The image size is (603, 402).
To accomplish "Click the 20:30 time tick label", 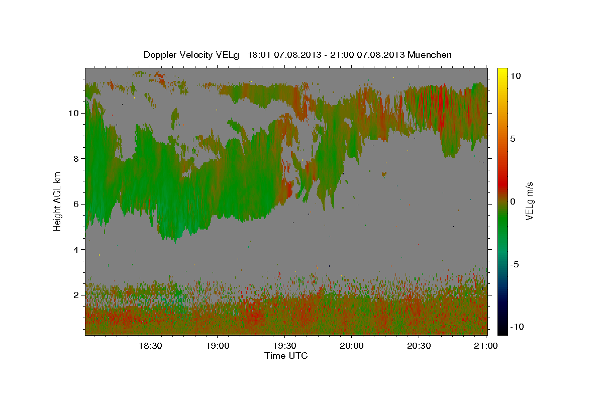I will click(x=419, y=346).
